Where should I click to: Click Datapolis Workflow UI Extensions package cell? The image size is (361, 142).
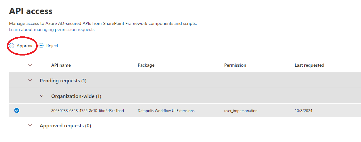pos(166,111)
